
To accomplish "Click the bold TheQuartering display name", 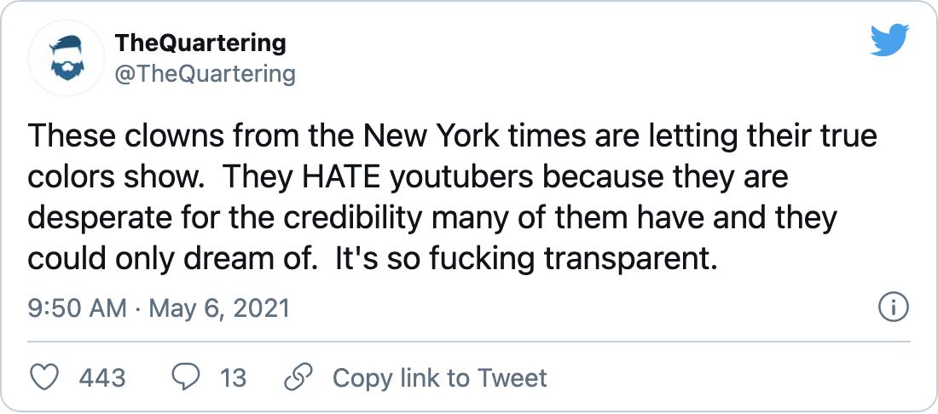I will tap(200, 43).
